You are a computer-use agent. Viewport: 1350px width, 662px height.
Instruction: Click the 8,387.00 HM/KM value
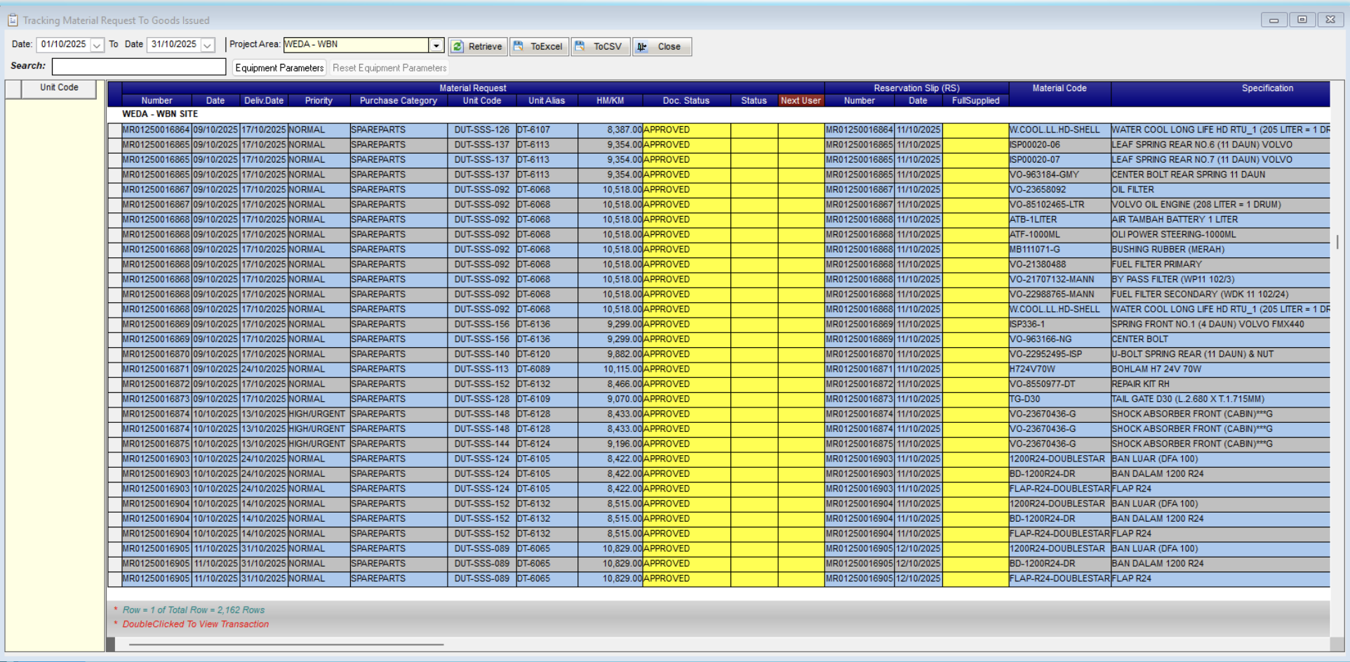click(x=610, y=130)
